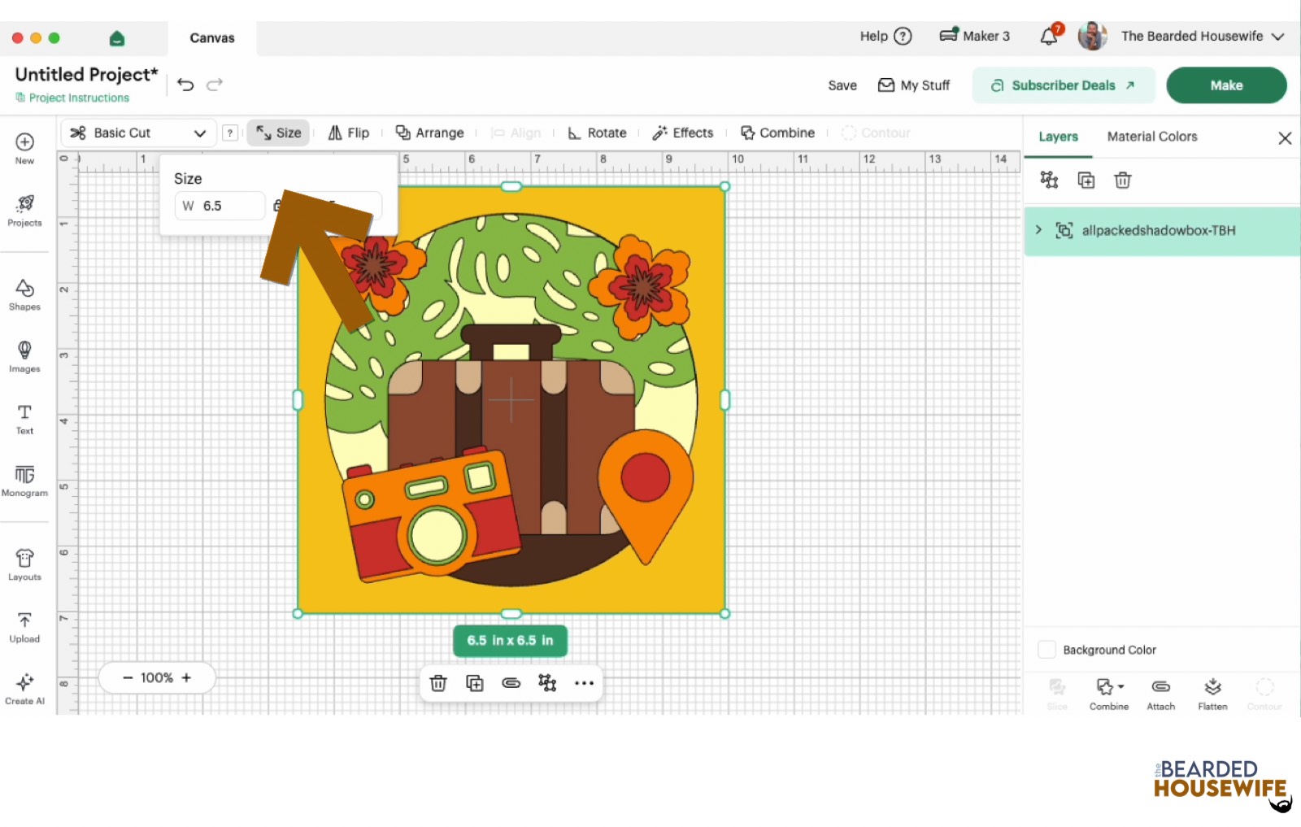Open the Shapes tool
Viewport: 1301px width, 827px height.
tap(24, 294)
